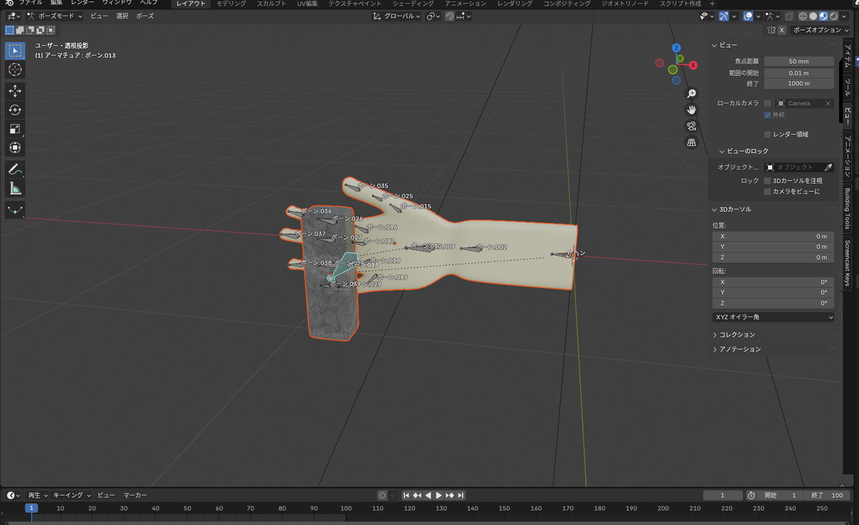
Task: Choose the Annotate pen tool
Action: click(x=15, y=169)
